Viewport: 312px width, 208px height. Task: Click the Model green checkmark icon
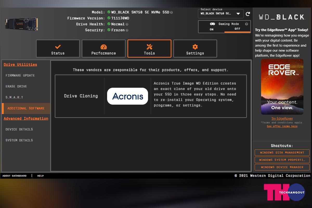point(109,12)
